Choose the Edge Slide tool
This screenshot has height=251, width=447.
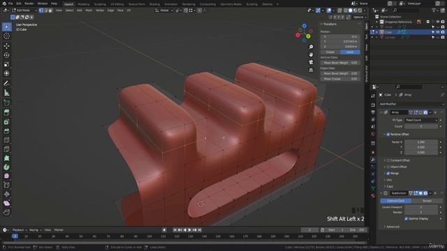(6, 185)
